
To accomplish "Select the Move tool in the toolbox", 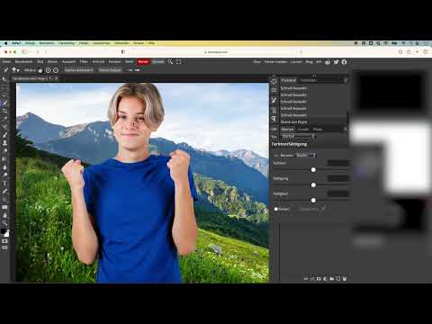I will pos(4,78).
